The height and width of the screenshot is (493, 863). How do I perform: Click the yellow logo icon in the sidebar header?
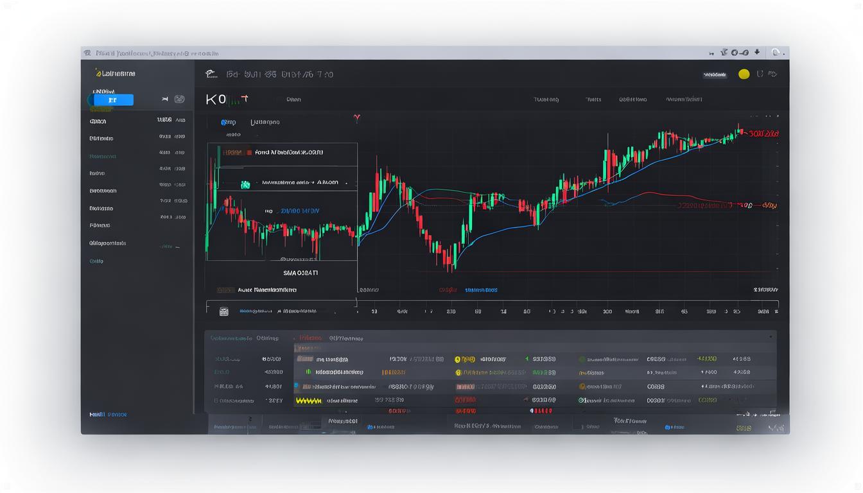pos(98,73)
